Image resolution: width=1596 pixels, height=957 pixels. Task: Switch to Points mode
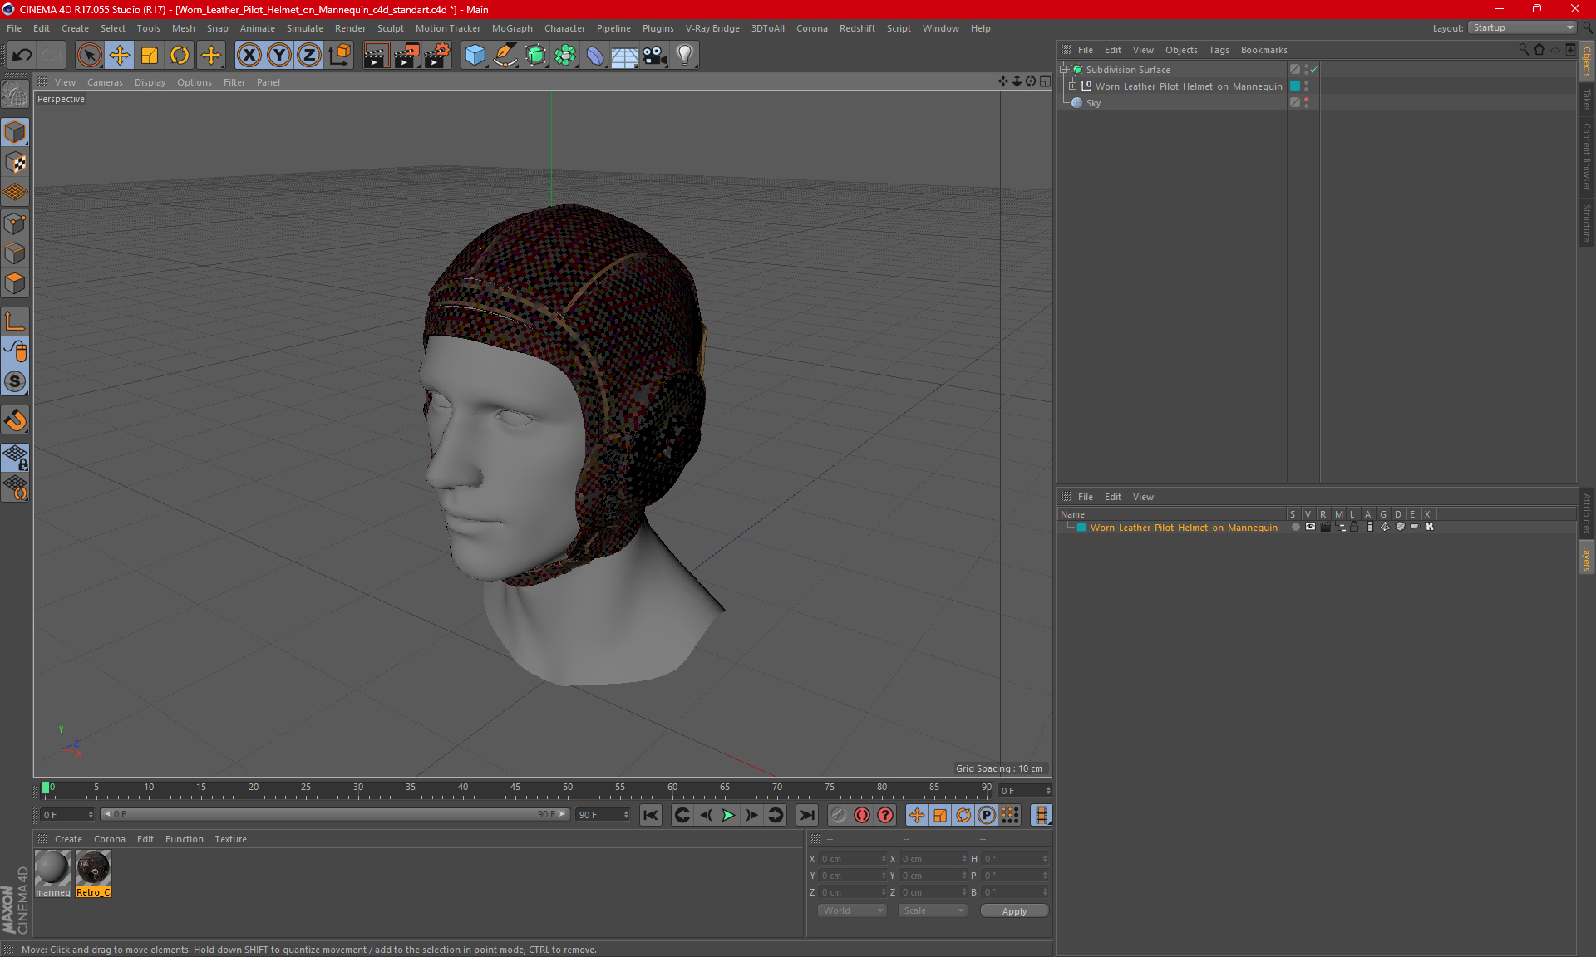pyautogui.click(x=15, y=223)
